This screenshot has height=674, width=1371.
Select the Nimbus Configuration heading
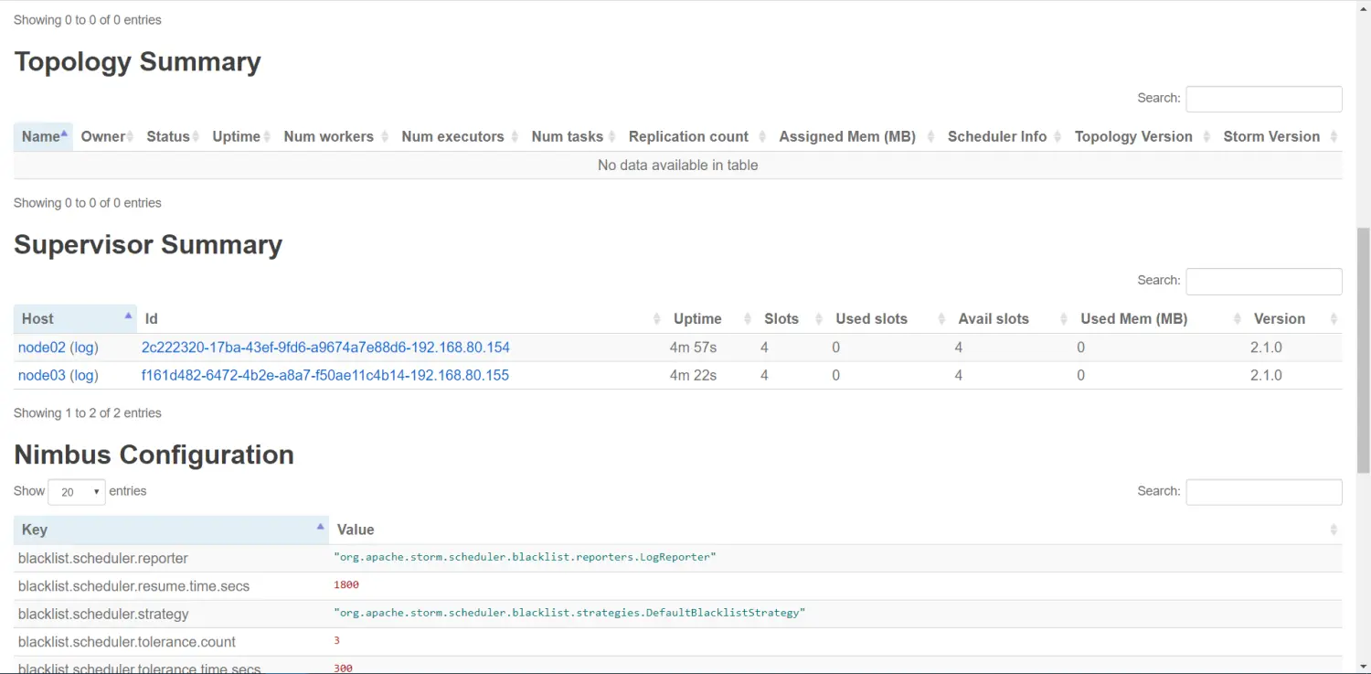click(x=154, y=455)
